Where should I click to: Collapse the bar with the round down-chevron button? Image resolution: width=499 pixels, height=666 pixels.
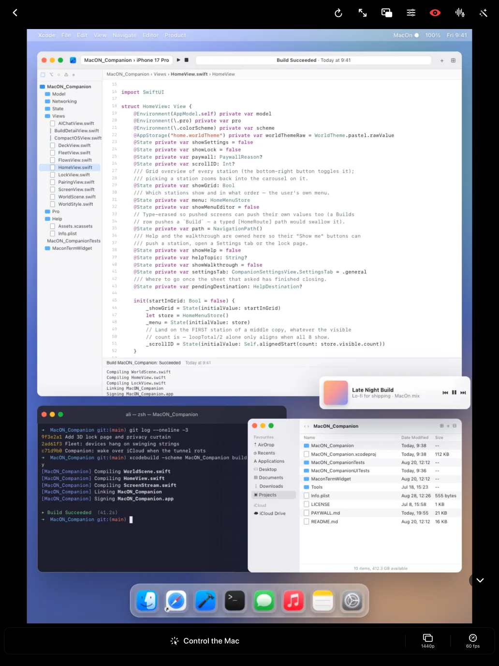coord(480,580)
